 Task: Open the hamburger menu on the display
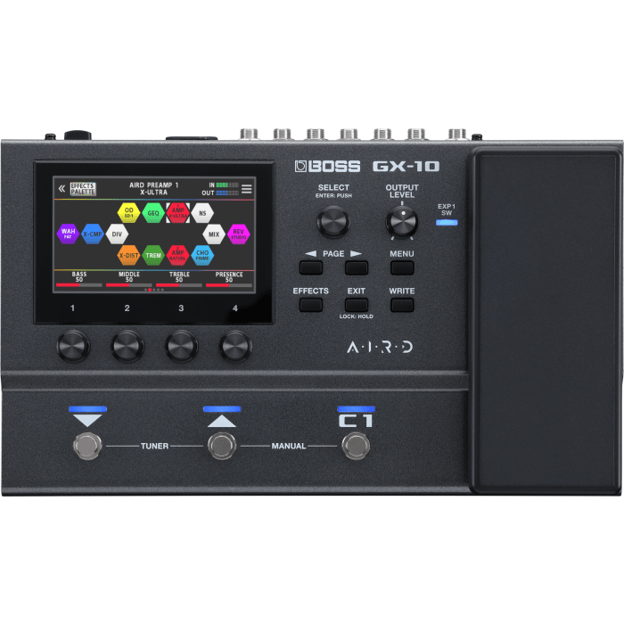tap(247, 189)
